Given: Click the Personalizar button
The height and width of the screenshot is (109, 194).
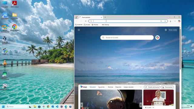Looking at the screenshot, I should pyautogui.click(x=167, y=87).
